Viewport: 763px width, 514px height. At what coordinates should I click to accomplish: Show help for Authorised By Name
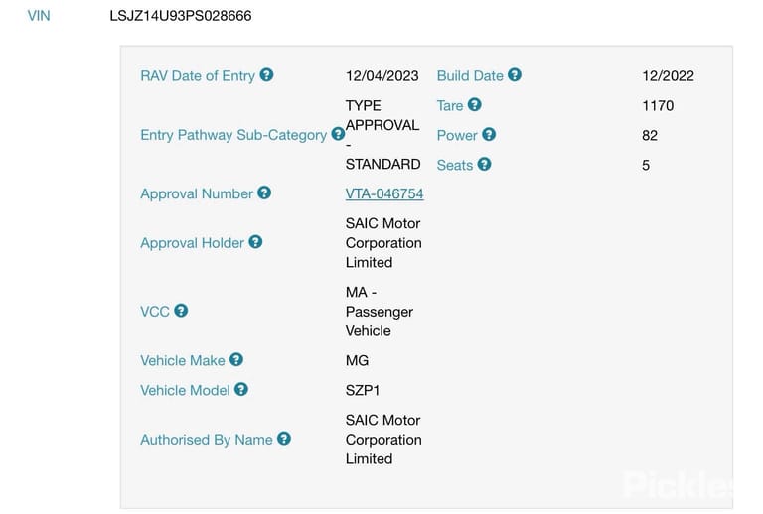coord(284,439)
